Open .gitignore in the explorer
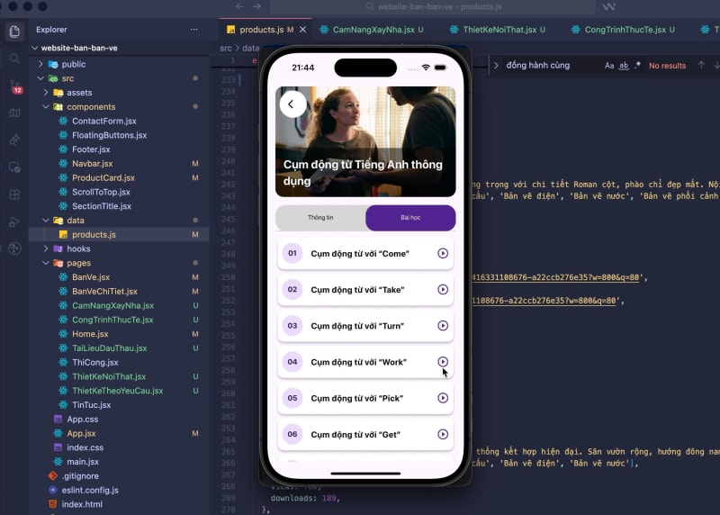The height and width of the screenshot is (515, 720). click(x=80, y=476)
